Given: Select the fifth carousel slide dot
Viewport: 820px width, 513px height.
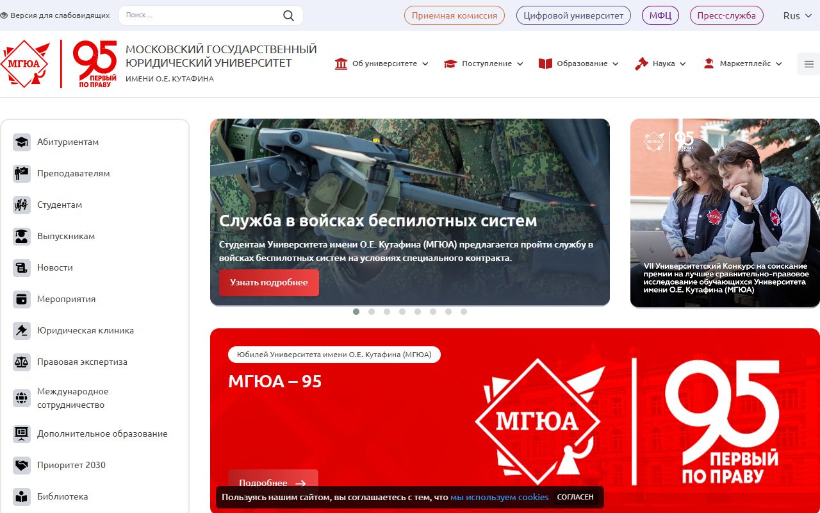Looking at the screenshot, I should click(x=418, y=312).
